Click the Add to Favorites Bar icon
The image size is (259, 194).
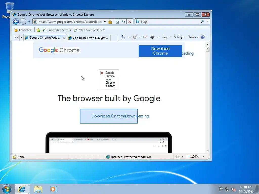(38, 30)
